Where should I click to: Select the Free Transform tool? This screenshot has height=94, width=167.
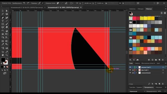(x=7, y=34)
